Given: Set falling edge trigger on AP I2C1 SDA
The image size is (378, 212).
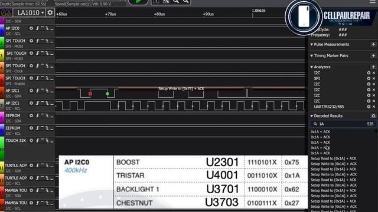Looking at the screenshot, I should 47,91.
